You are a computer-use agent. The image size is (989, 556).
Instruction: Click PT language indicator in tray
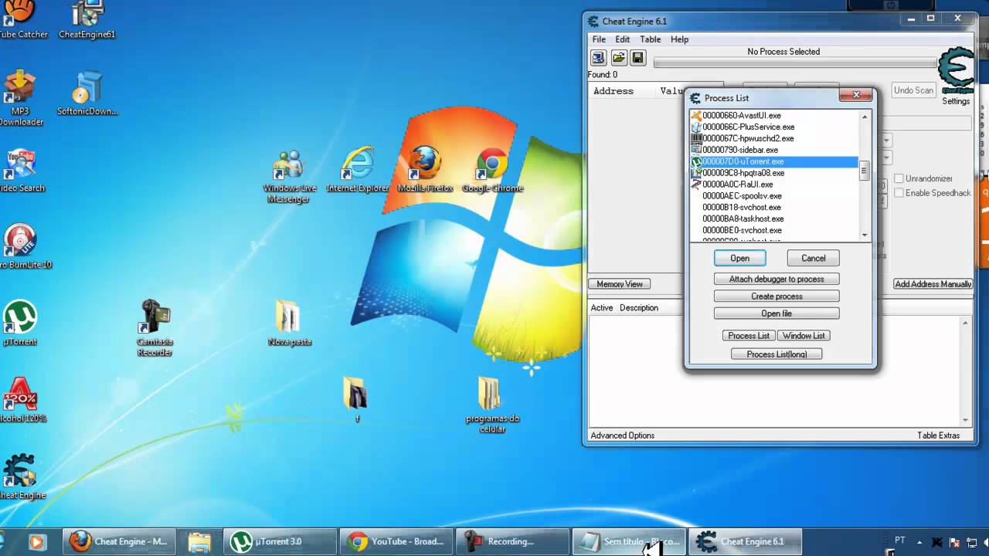[x=900, y=540]
